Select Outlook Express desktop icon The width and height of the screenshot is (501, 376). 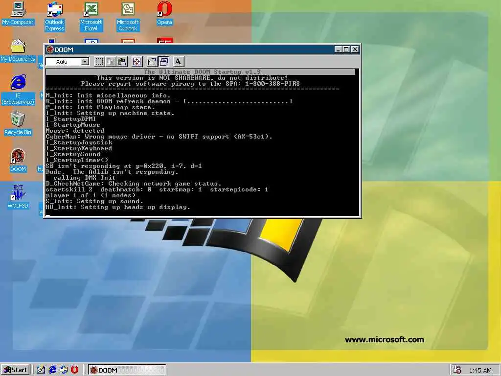[x=54, y=17]
